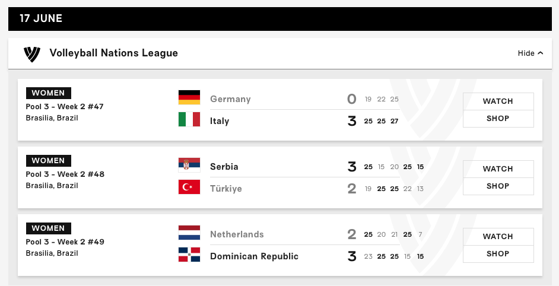The image size is (559, 286).
Task: Select the Dominican Republic team name
Action: click(254, 256)
